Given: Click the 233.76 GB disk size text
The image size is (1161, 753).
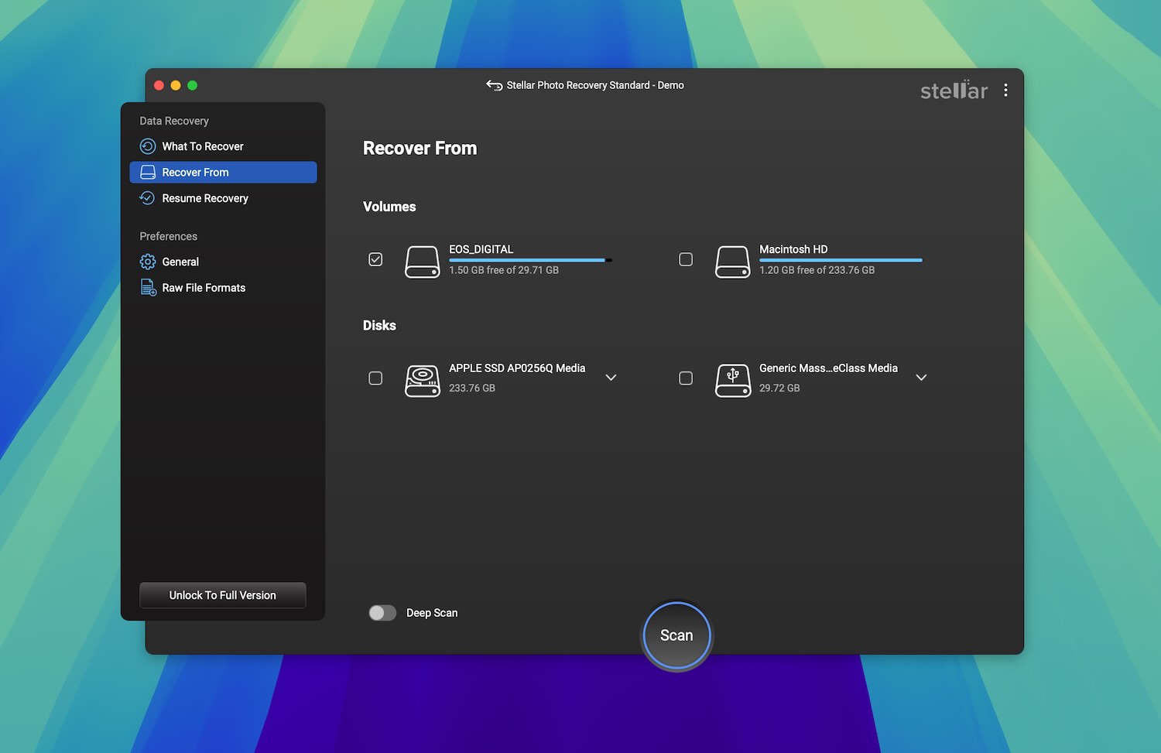Looking at the screenshot, I should (x=472, y=388).
